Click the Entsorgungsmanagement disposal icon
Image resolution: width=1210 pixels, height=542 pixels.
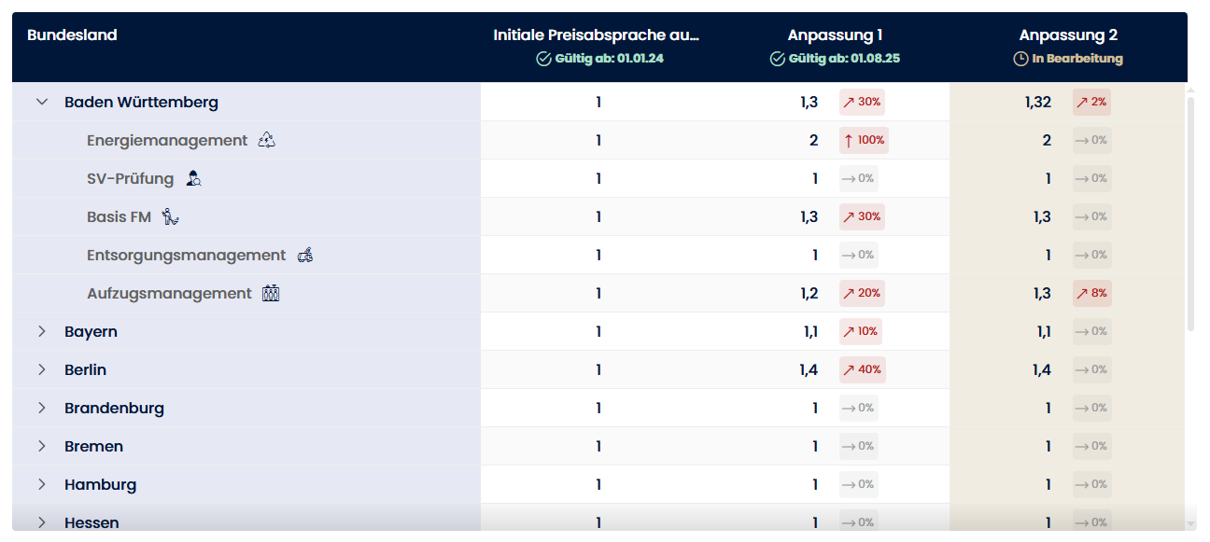pyautogui.click(x=304, y=255)
